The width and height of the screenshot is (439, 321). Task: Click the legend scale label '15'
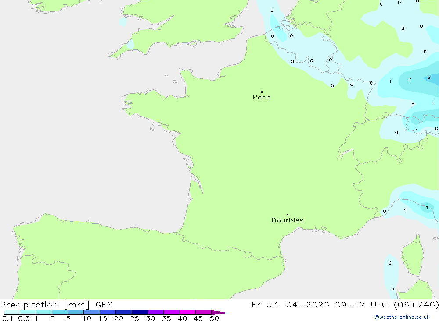pos(103,318)
